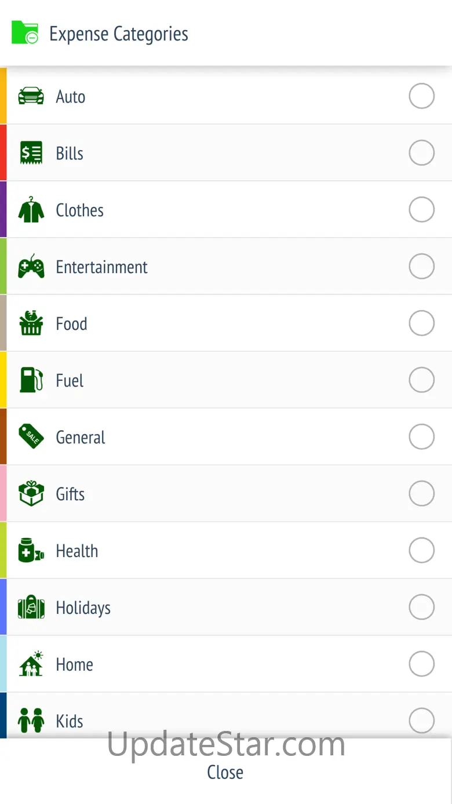This screenshot has width=452, height=804.
Task: Click the General sale tag icon
Action: 31,436
